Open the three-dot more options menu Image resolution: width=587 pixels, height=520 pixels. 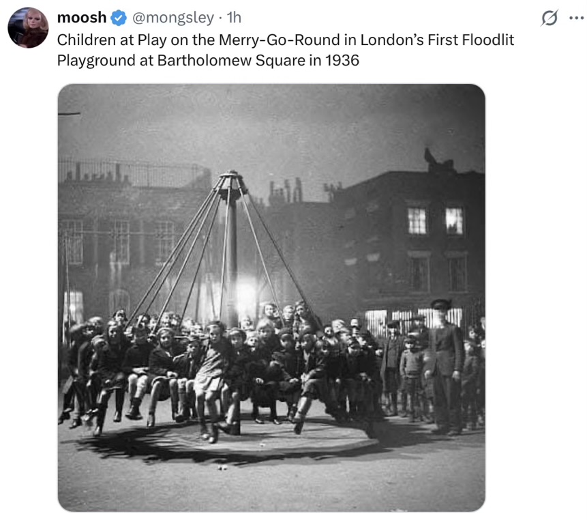coord(577,18)
